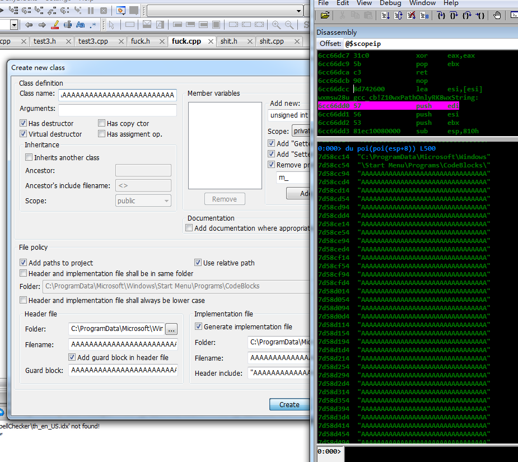Click the Restart debugging icon in WinDbg
Viewport: 518px width, 462px height.
398,15
